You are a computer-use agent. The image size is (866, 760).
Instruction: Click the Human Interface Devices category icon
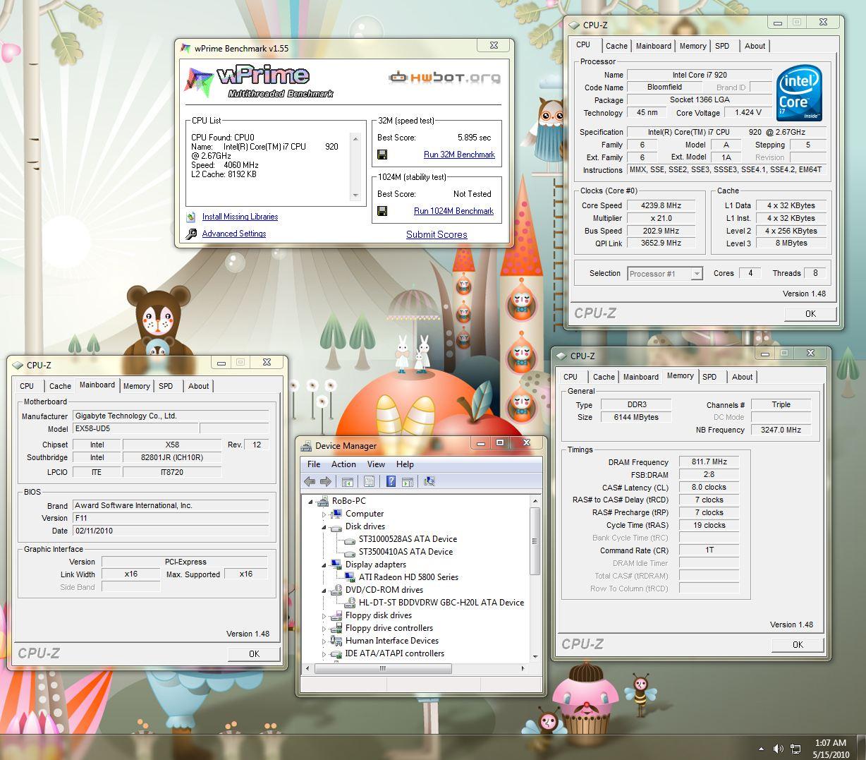(336, 641)
